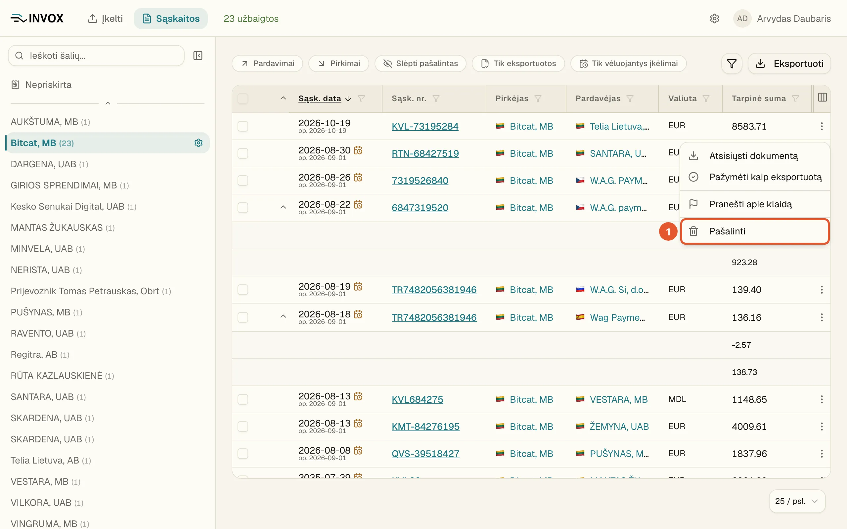The height and width of the screenshot is (529, 847).
Task: Toggle the Pirkimai filter chip
Action: pyautogui.click(x=338, y=63)
